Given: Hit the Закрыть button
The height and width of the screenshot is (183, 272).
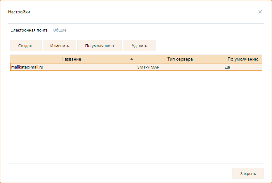Looking at the screenshot, I should pos(248,173).
